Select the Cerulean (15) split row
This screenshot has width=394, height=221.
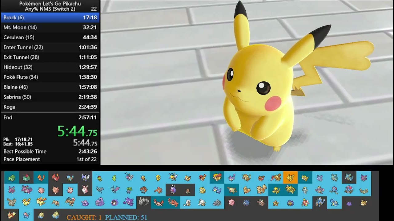(x=50, y=37)
